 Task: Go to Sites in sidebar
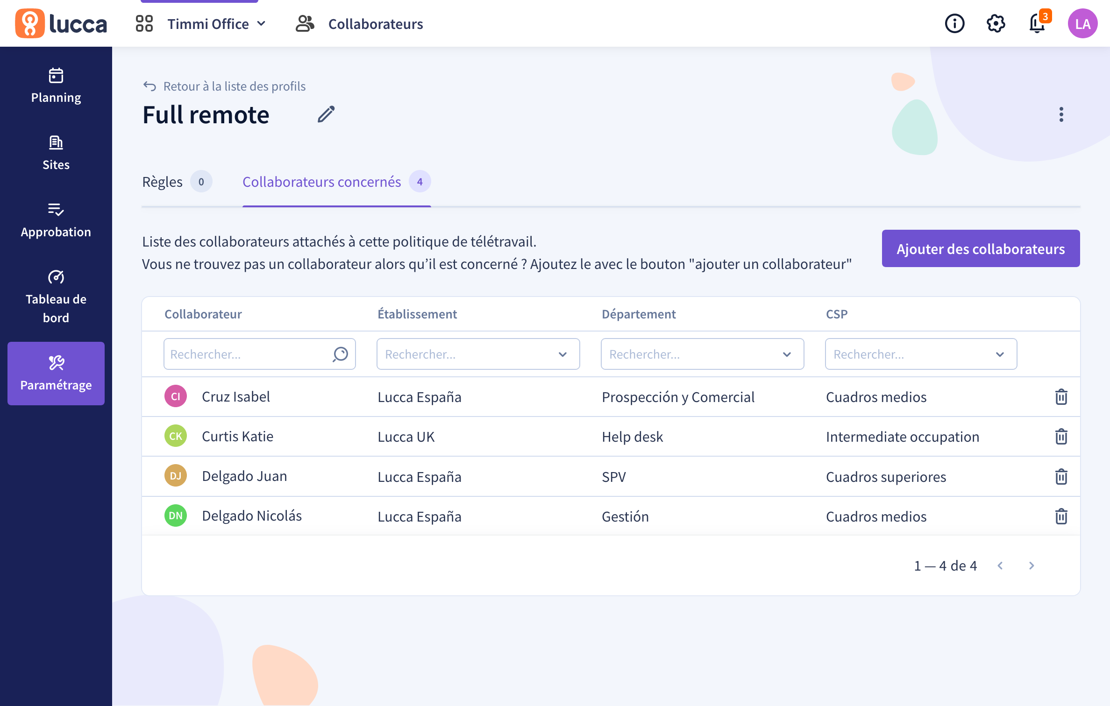coord(56,153)
